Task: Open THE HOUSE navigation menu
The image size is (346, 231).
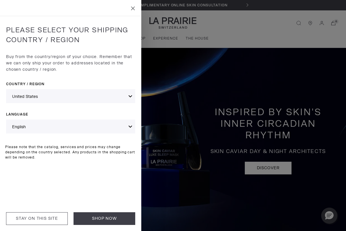Action: click(197, 38)
